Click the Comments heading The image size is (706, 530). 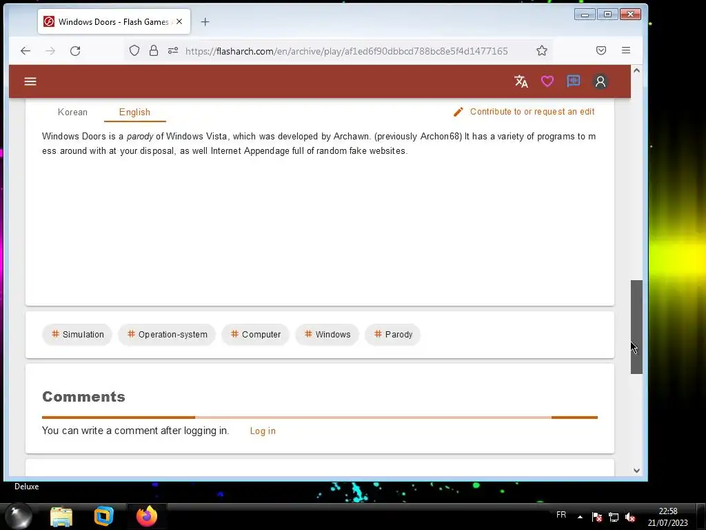pos(83,397)
